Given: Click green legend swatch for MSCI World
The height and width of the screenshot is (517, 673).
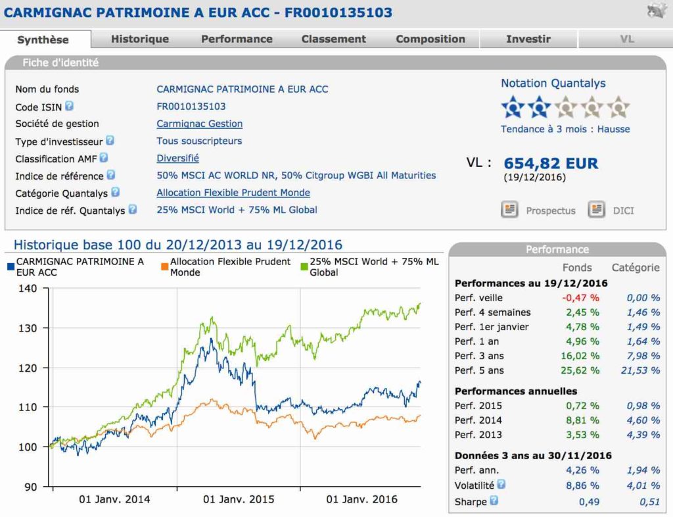Looking at the screenshot, I should [x=304, y=266].
